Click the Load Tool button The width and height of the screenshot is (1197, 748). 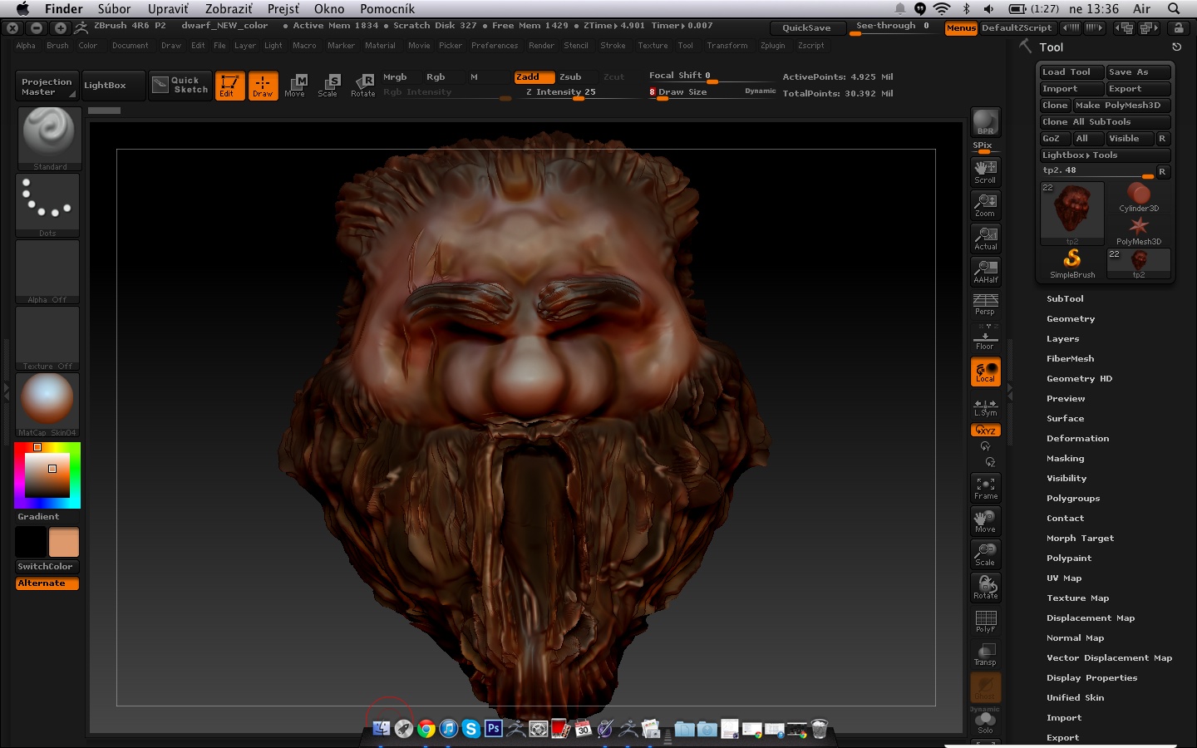point(1071,72)
